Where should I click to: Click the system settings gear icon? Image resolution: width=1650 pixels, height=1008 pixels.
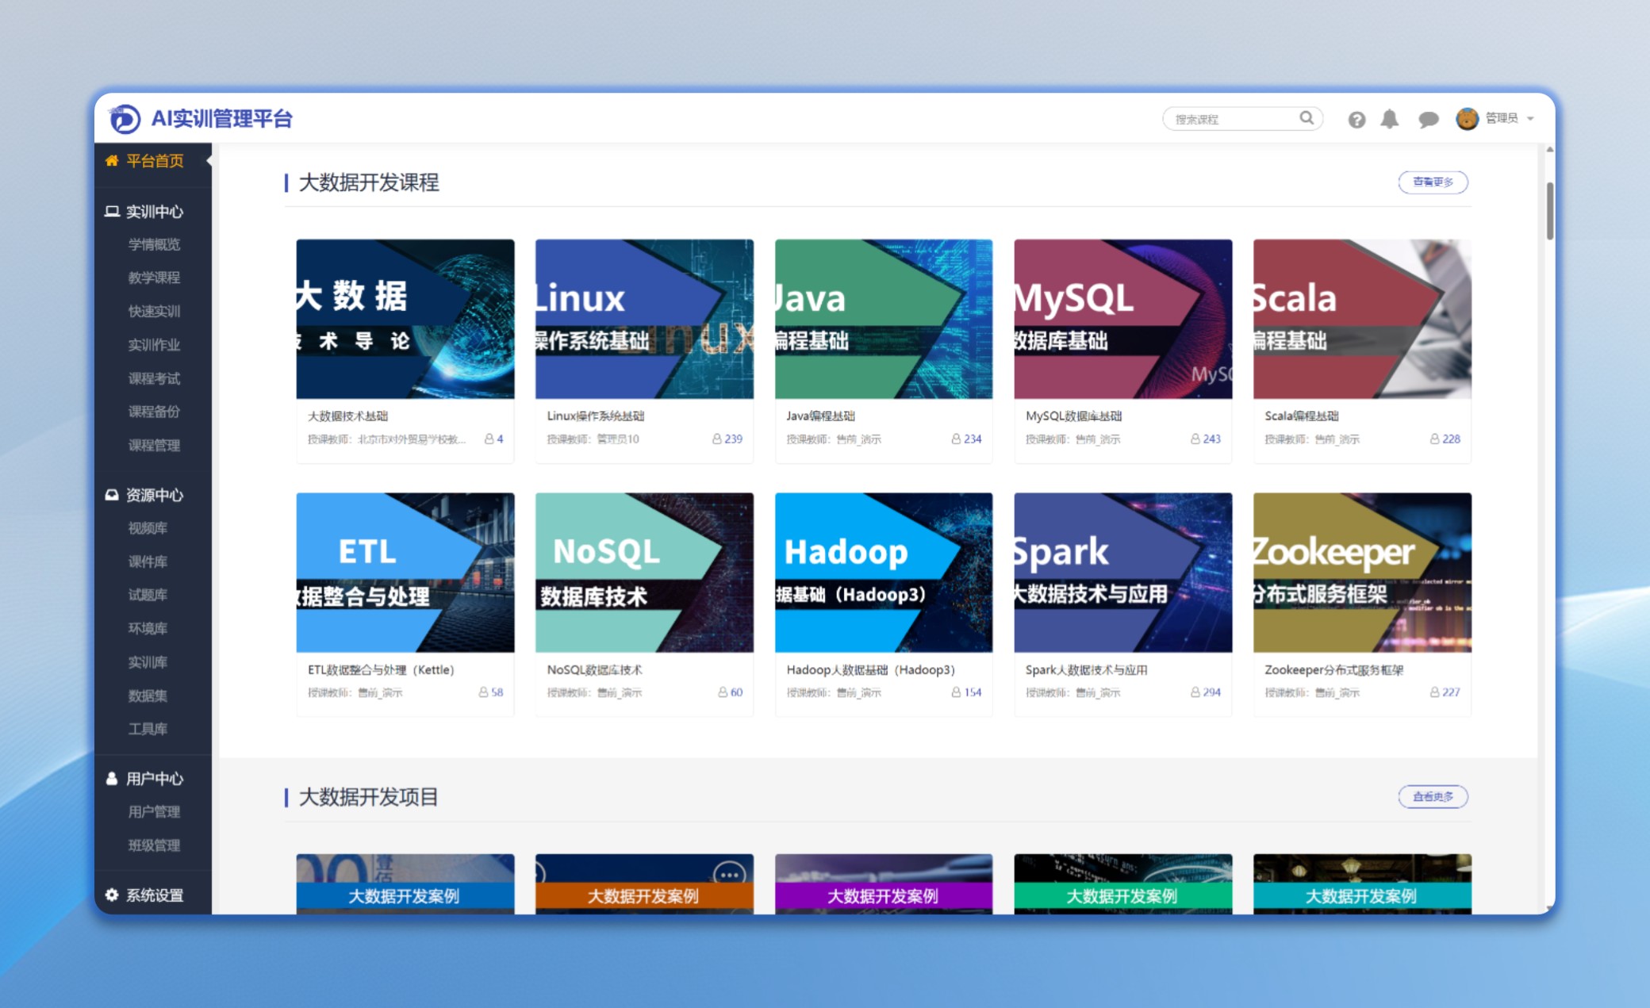coord(112,895)
